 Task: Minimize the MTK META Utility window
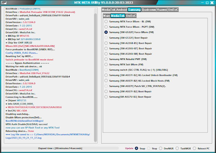click(x=202, y=3)
